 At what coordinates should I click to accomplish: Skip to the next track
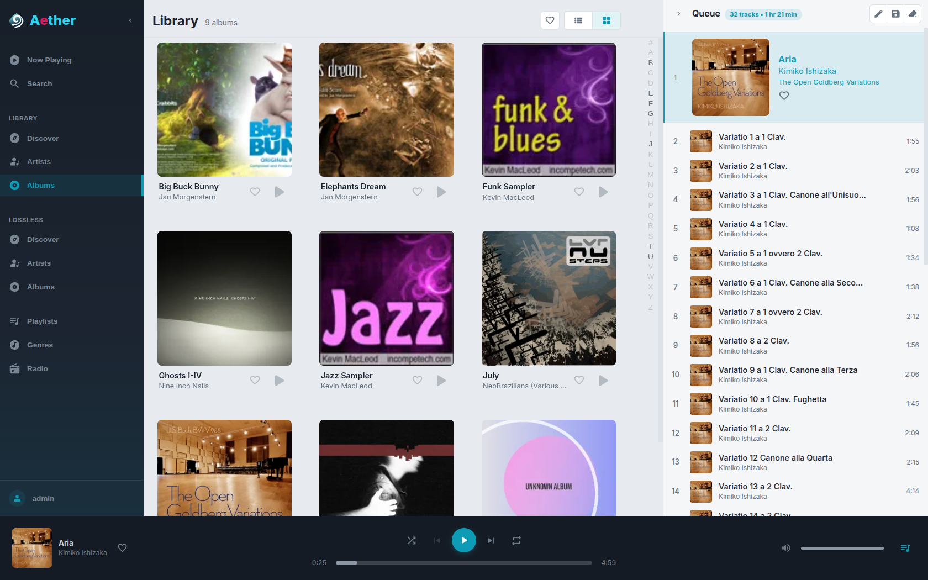(x=491, y=540)
